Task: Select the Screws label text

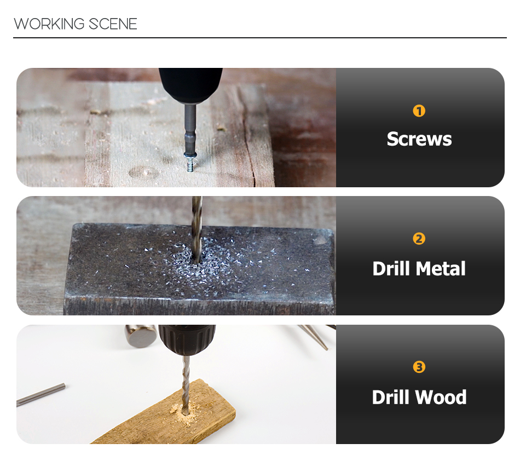Action: [x=419, y=139]
